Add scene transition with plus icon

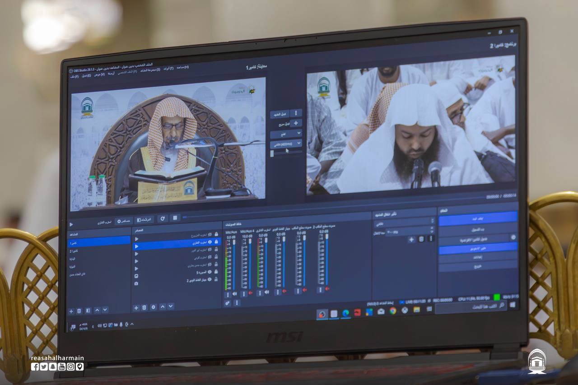[411, 239]
